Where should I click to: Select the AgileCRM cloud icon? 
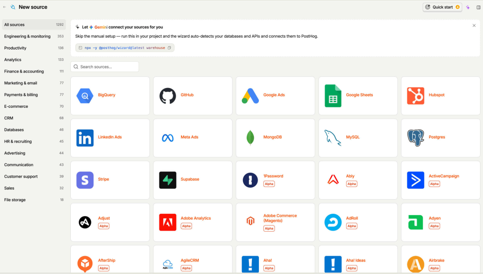point(167,264)
